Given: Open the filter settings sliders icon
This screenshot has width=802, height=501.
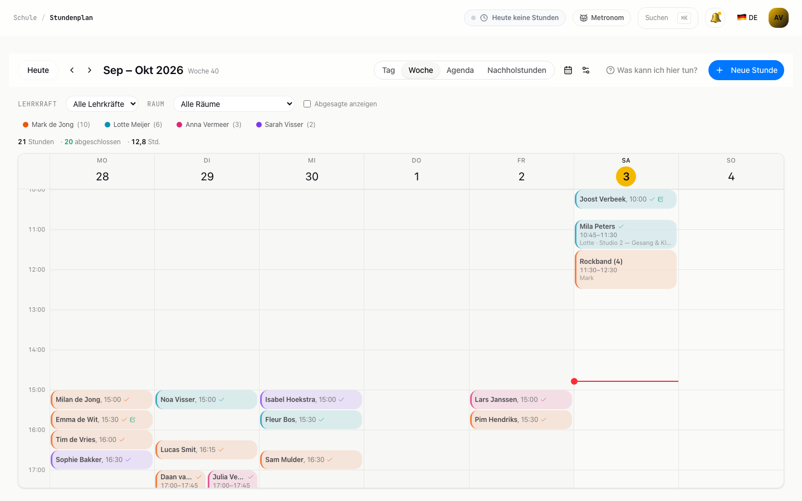Looking at the screenshot, I should coord(586,70).
